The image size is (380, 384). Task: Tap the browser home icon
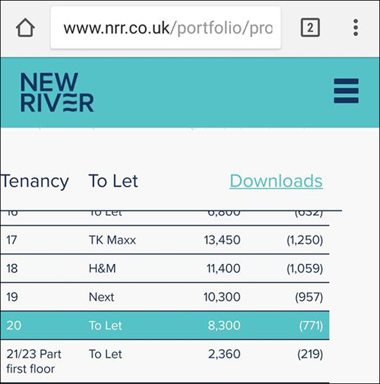click(25, 28)
